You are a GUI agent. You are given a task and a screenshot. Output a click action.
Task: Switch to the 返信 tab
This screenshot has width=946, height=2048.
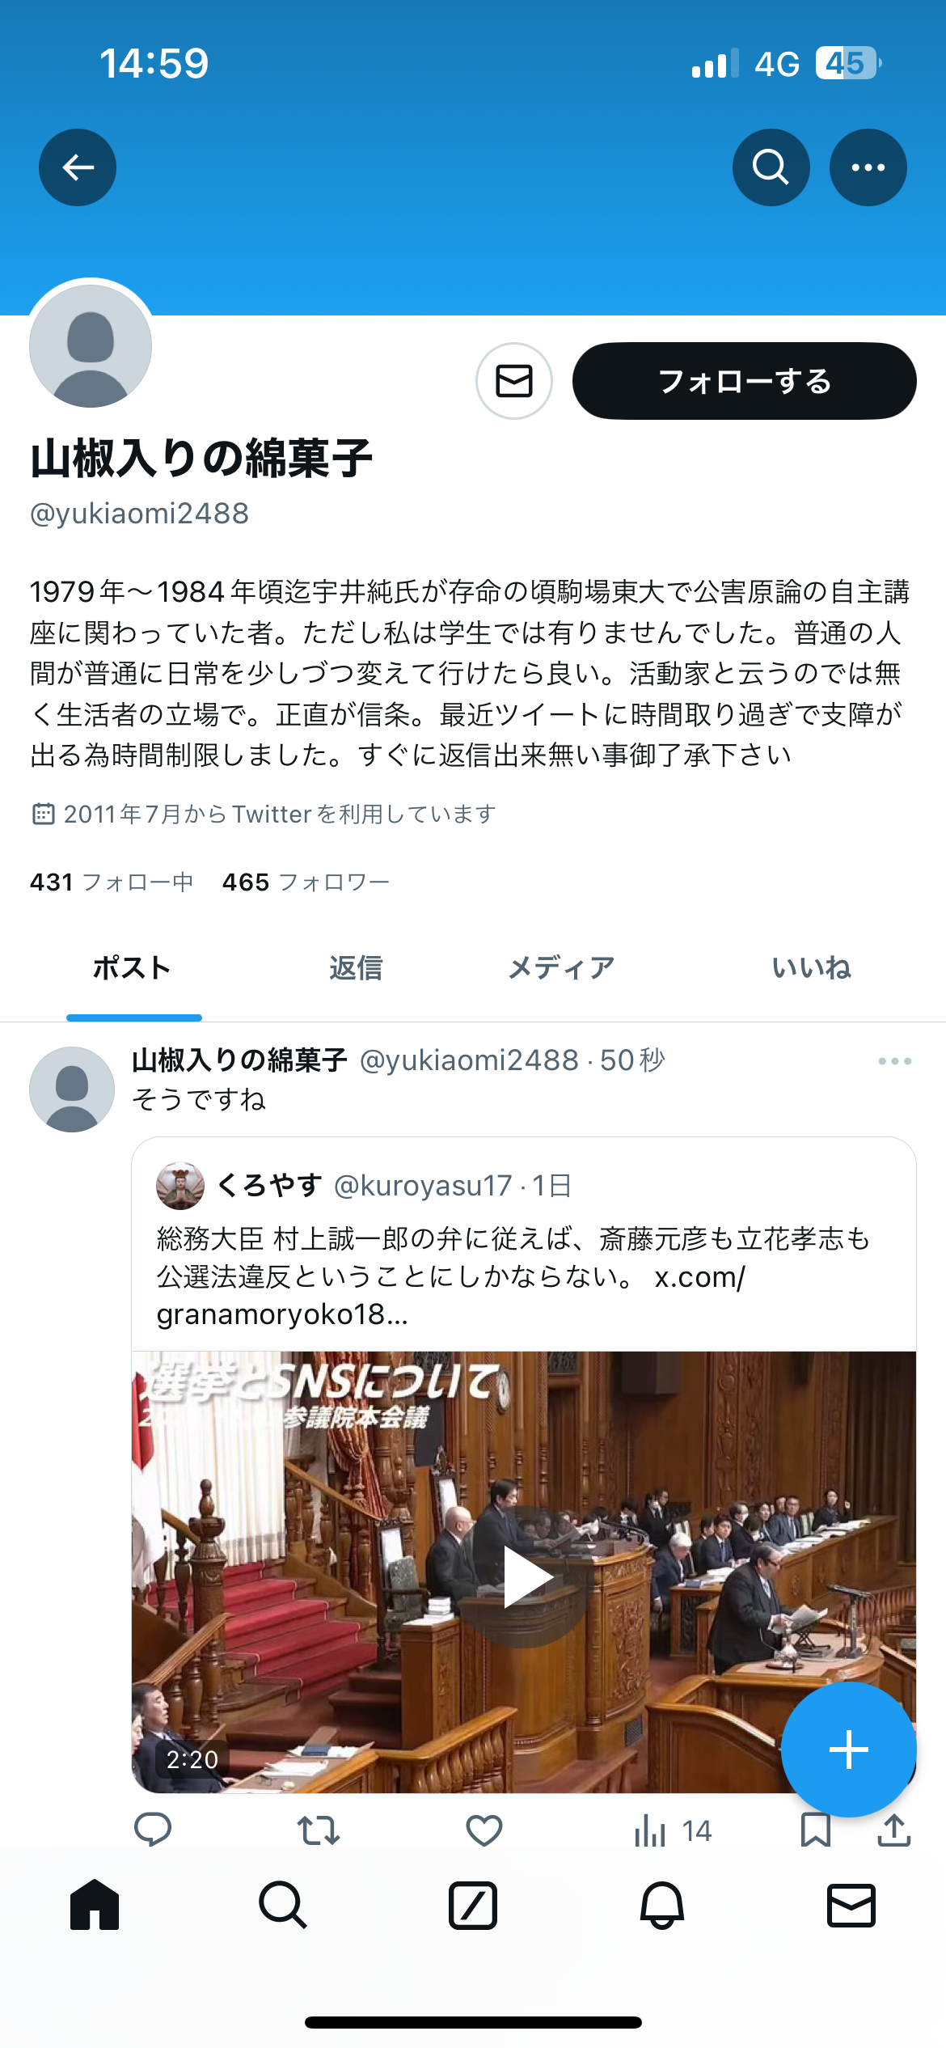point(356,967)
